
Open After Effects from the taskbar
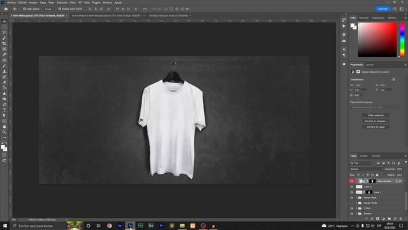click(x=120, y=226)
